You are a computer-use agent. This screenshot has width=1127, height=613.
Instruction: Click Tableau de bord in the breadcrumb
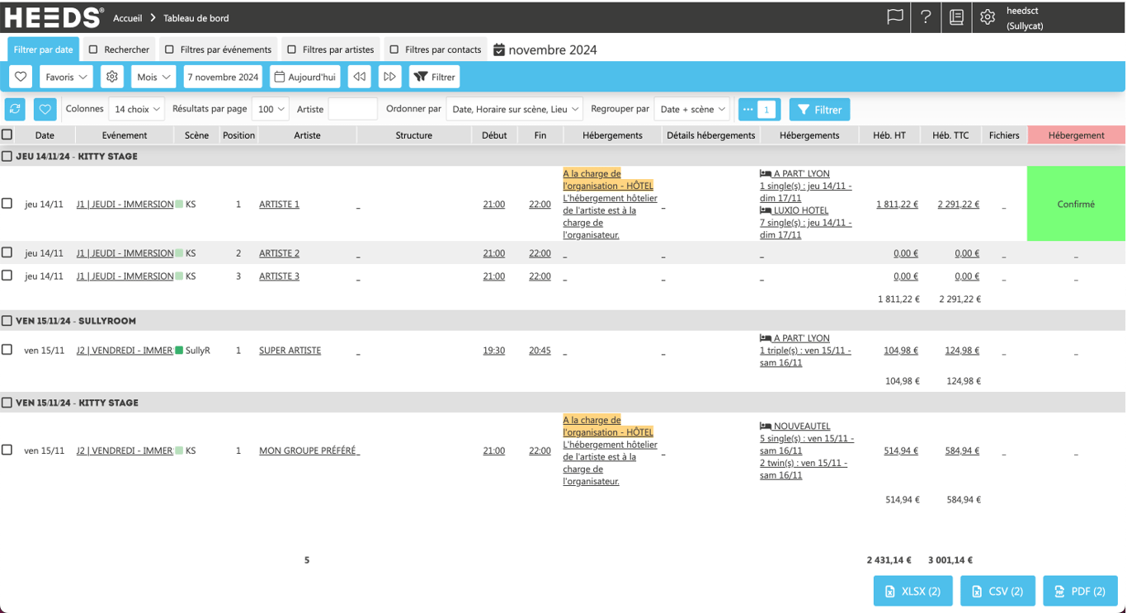click(x=196, y=18)
